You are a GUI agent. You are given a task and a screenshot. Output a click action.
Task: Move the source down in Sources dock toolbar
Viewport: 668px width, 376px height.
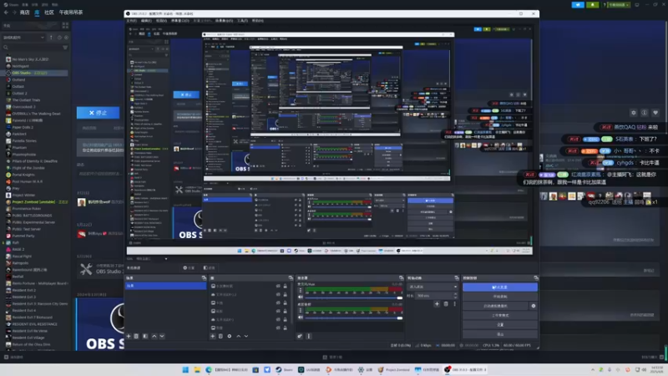[246, 337]
